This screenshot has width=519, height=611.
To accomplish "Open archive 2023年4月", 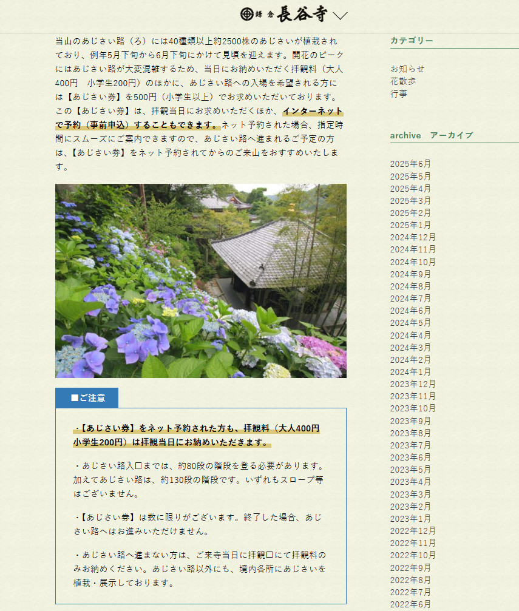I will pyautogui.click(x=410, y=482).
